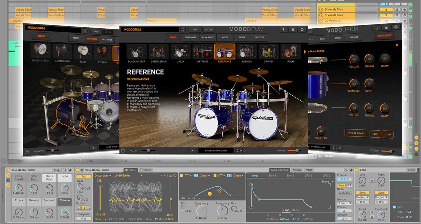Open the Matrix tab
Image resolution: width=421 pixels, height=224 pixels.
(297, 170)
